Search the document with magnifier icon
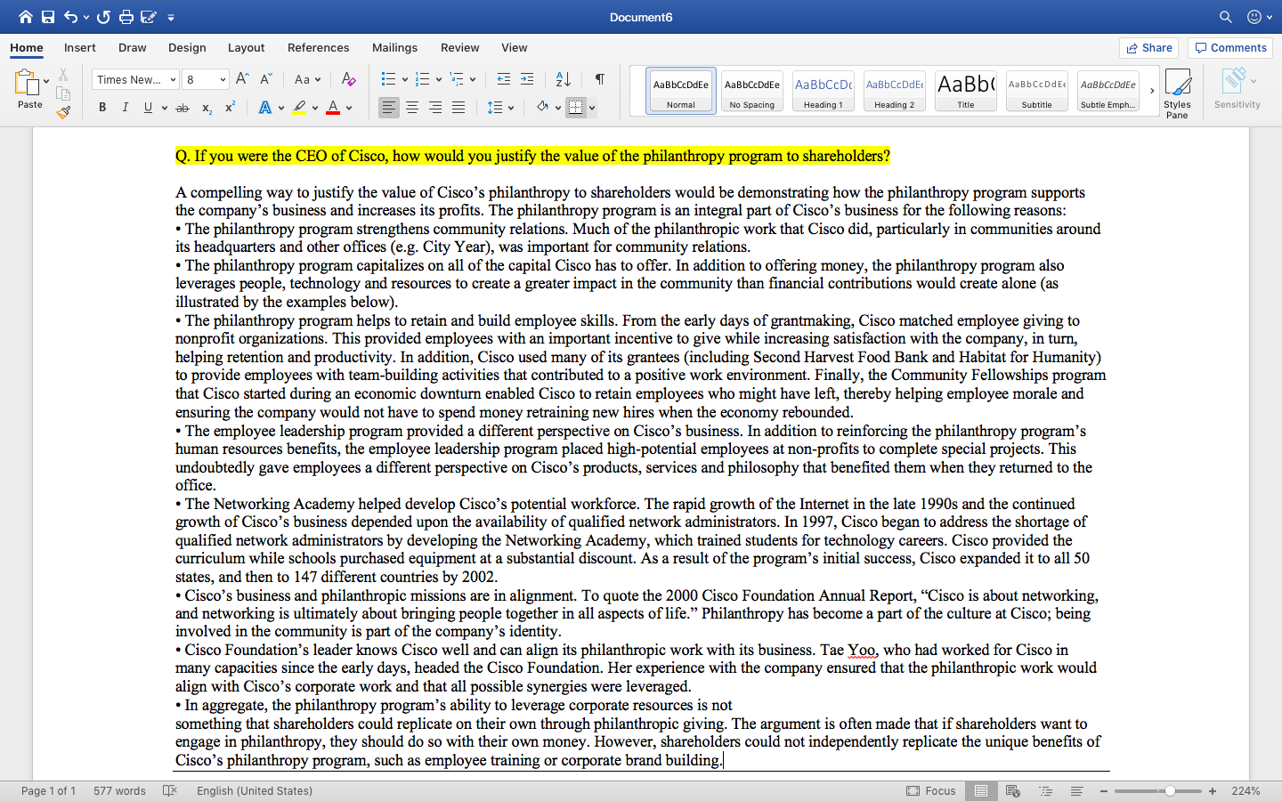This screenshot has width=1282, height=801. pos(1226,17)
